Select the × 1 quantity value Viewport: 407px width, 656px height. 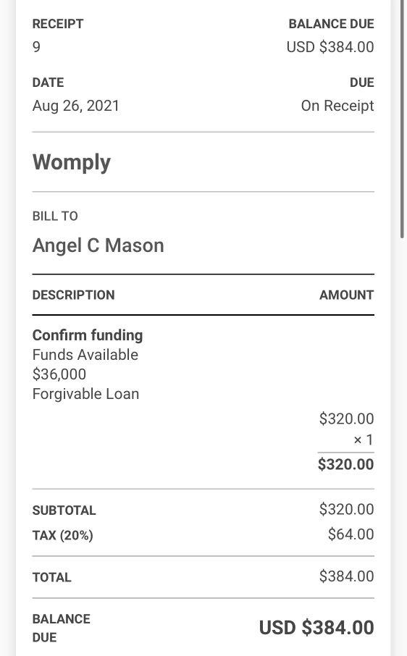pyautogui.click(x=363, y=440)
